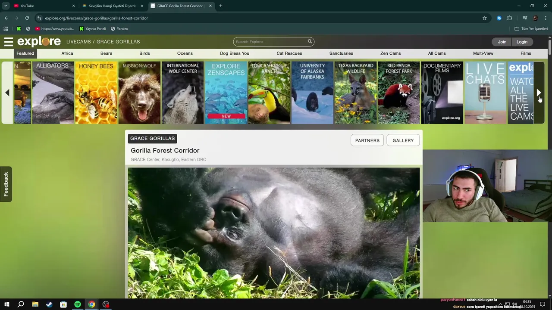This screenshot has height=310, width=552.
Task: Open the green Kick bookmark icon
Action: (x=19, y=29)
